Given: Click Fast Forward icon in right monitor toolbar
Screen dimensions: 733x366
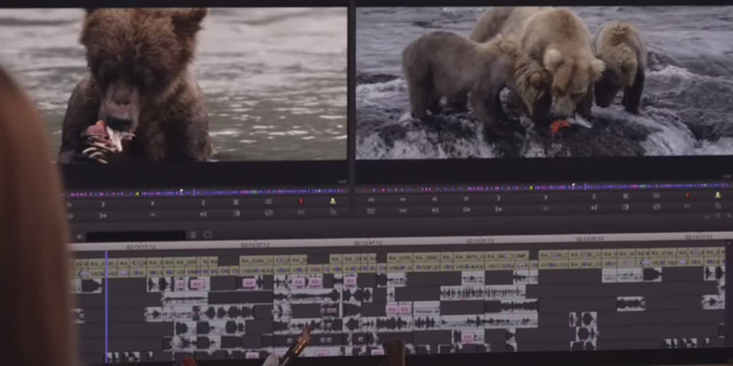Looking at the screenshot, I should click(x=403, y=200).
